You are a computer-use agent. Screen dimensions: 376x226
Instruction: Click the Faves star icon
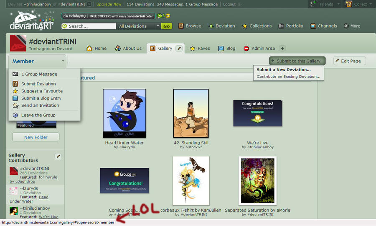[x=192, y=49]
